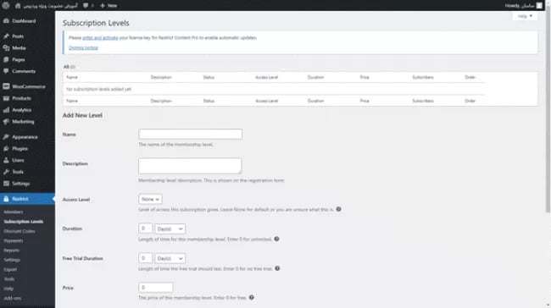Screen dimensions: 551x308
Task: Expand the Help tab at top right
Action: point(525,16)
